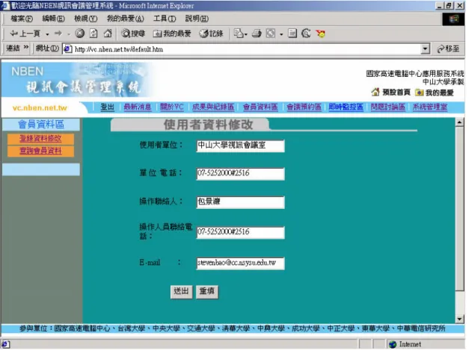Open the Back button history dropdown arrow
The image size is (469, 350).
(x=47, y=34)
